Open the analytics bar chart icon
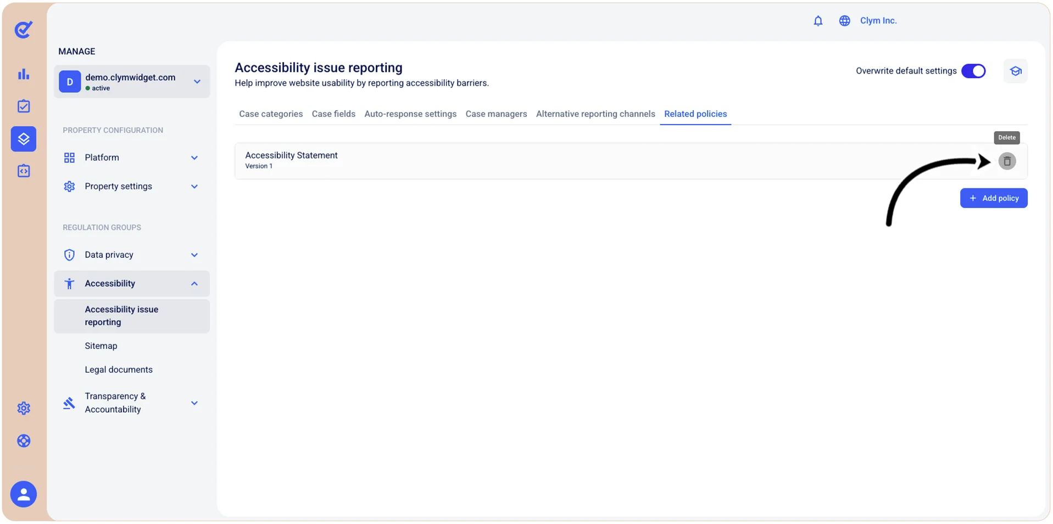Screen dimensions: 1053x524 click(24, 74)
